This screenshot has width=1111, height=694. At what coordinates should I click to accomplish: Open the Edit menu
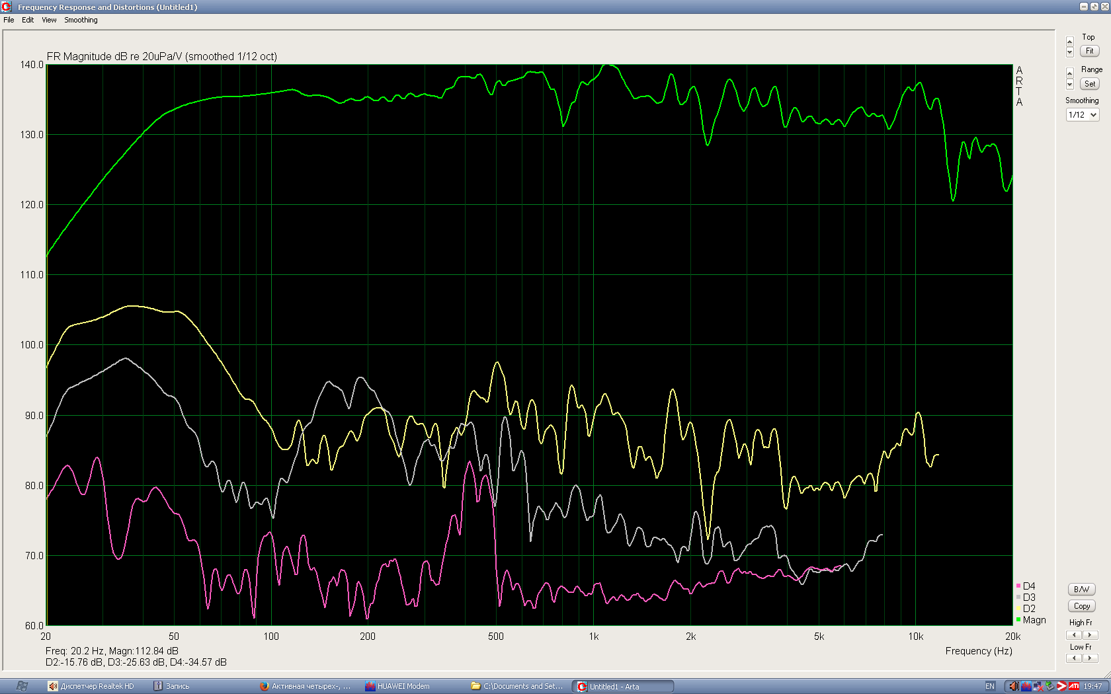point(28,20)
